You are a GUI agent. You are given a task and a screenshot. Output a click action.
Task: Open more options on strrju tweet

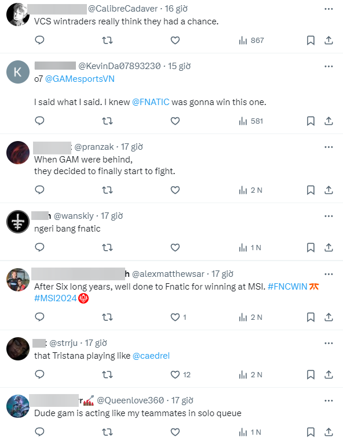click(329, 343)
